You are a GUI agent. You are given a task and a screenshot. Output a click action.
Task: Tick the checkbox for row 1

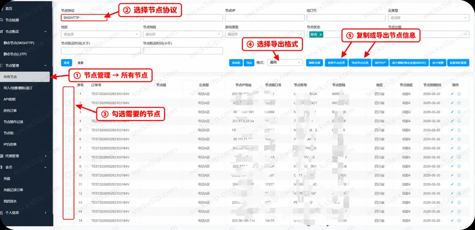pos(68,94)
